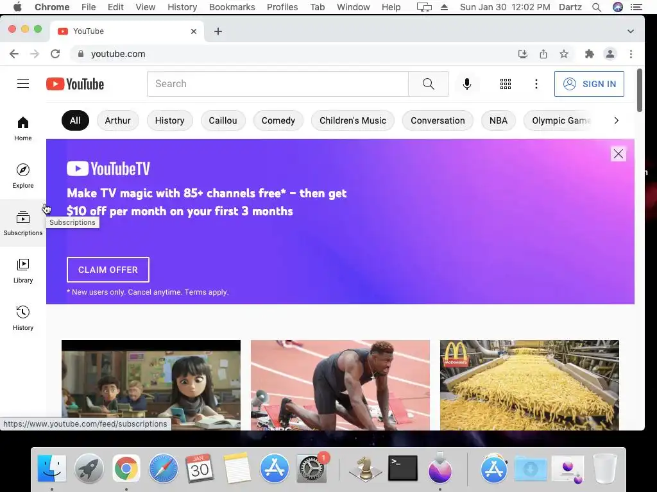Screen dimensions: 657x492
Task: Open History in the sidebar
Action: [23, 318]
